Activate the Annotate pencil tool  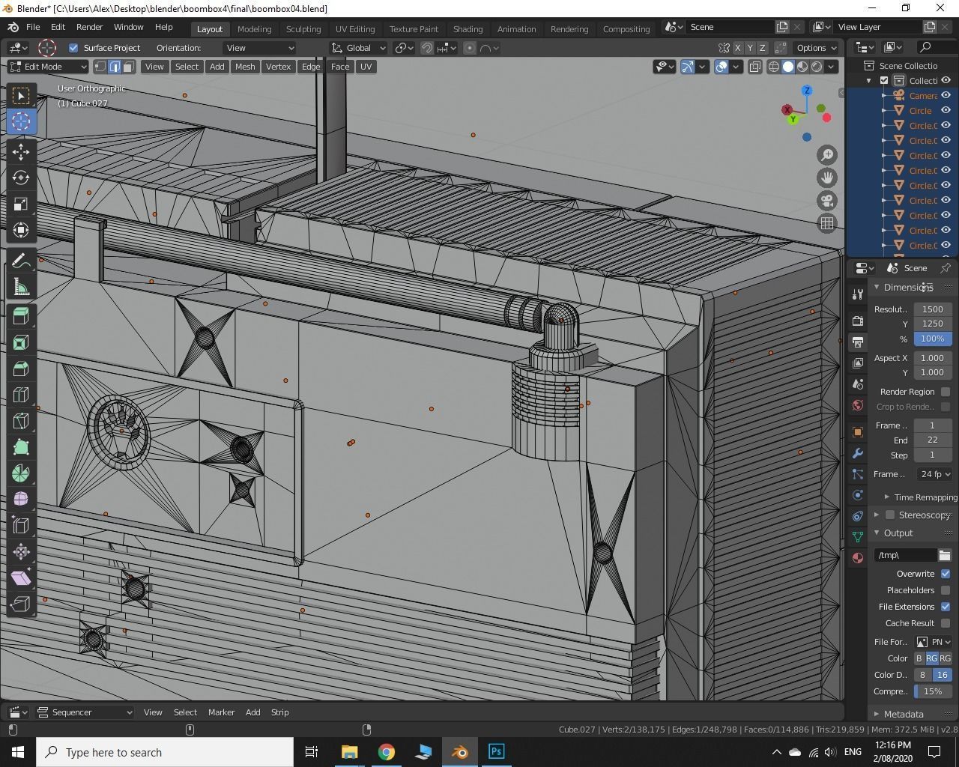[21, 261]
